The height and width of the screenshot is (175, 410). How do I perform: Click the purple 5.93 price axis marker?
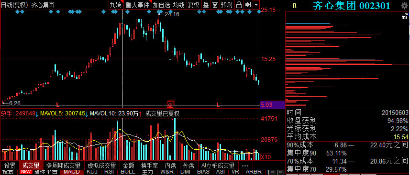point(272,105)
